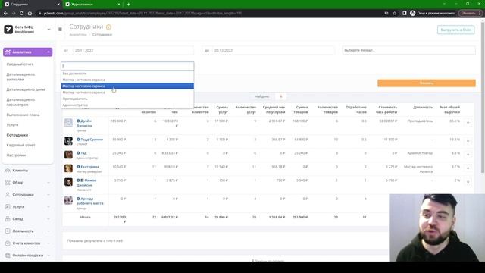The image size is (485, 273).
Task: Click the Онлайн-продажи icon
Action: pos(8,256)
